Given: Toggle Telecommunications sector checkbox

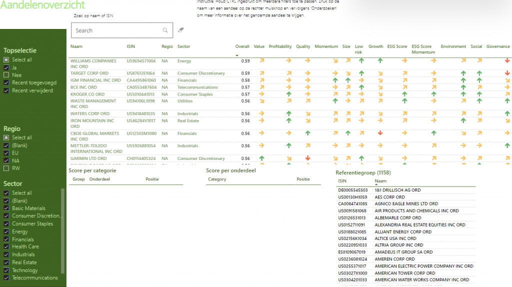Looking at the screenshot, I should 6,278.
